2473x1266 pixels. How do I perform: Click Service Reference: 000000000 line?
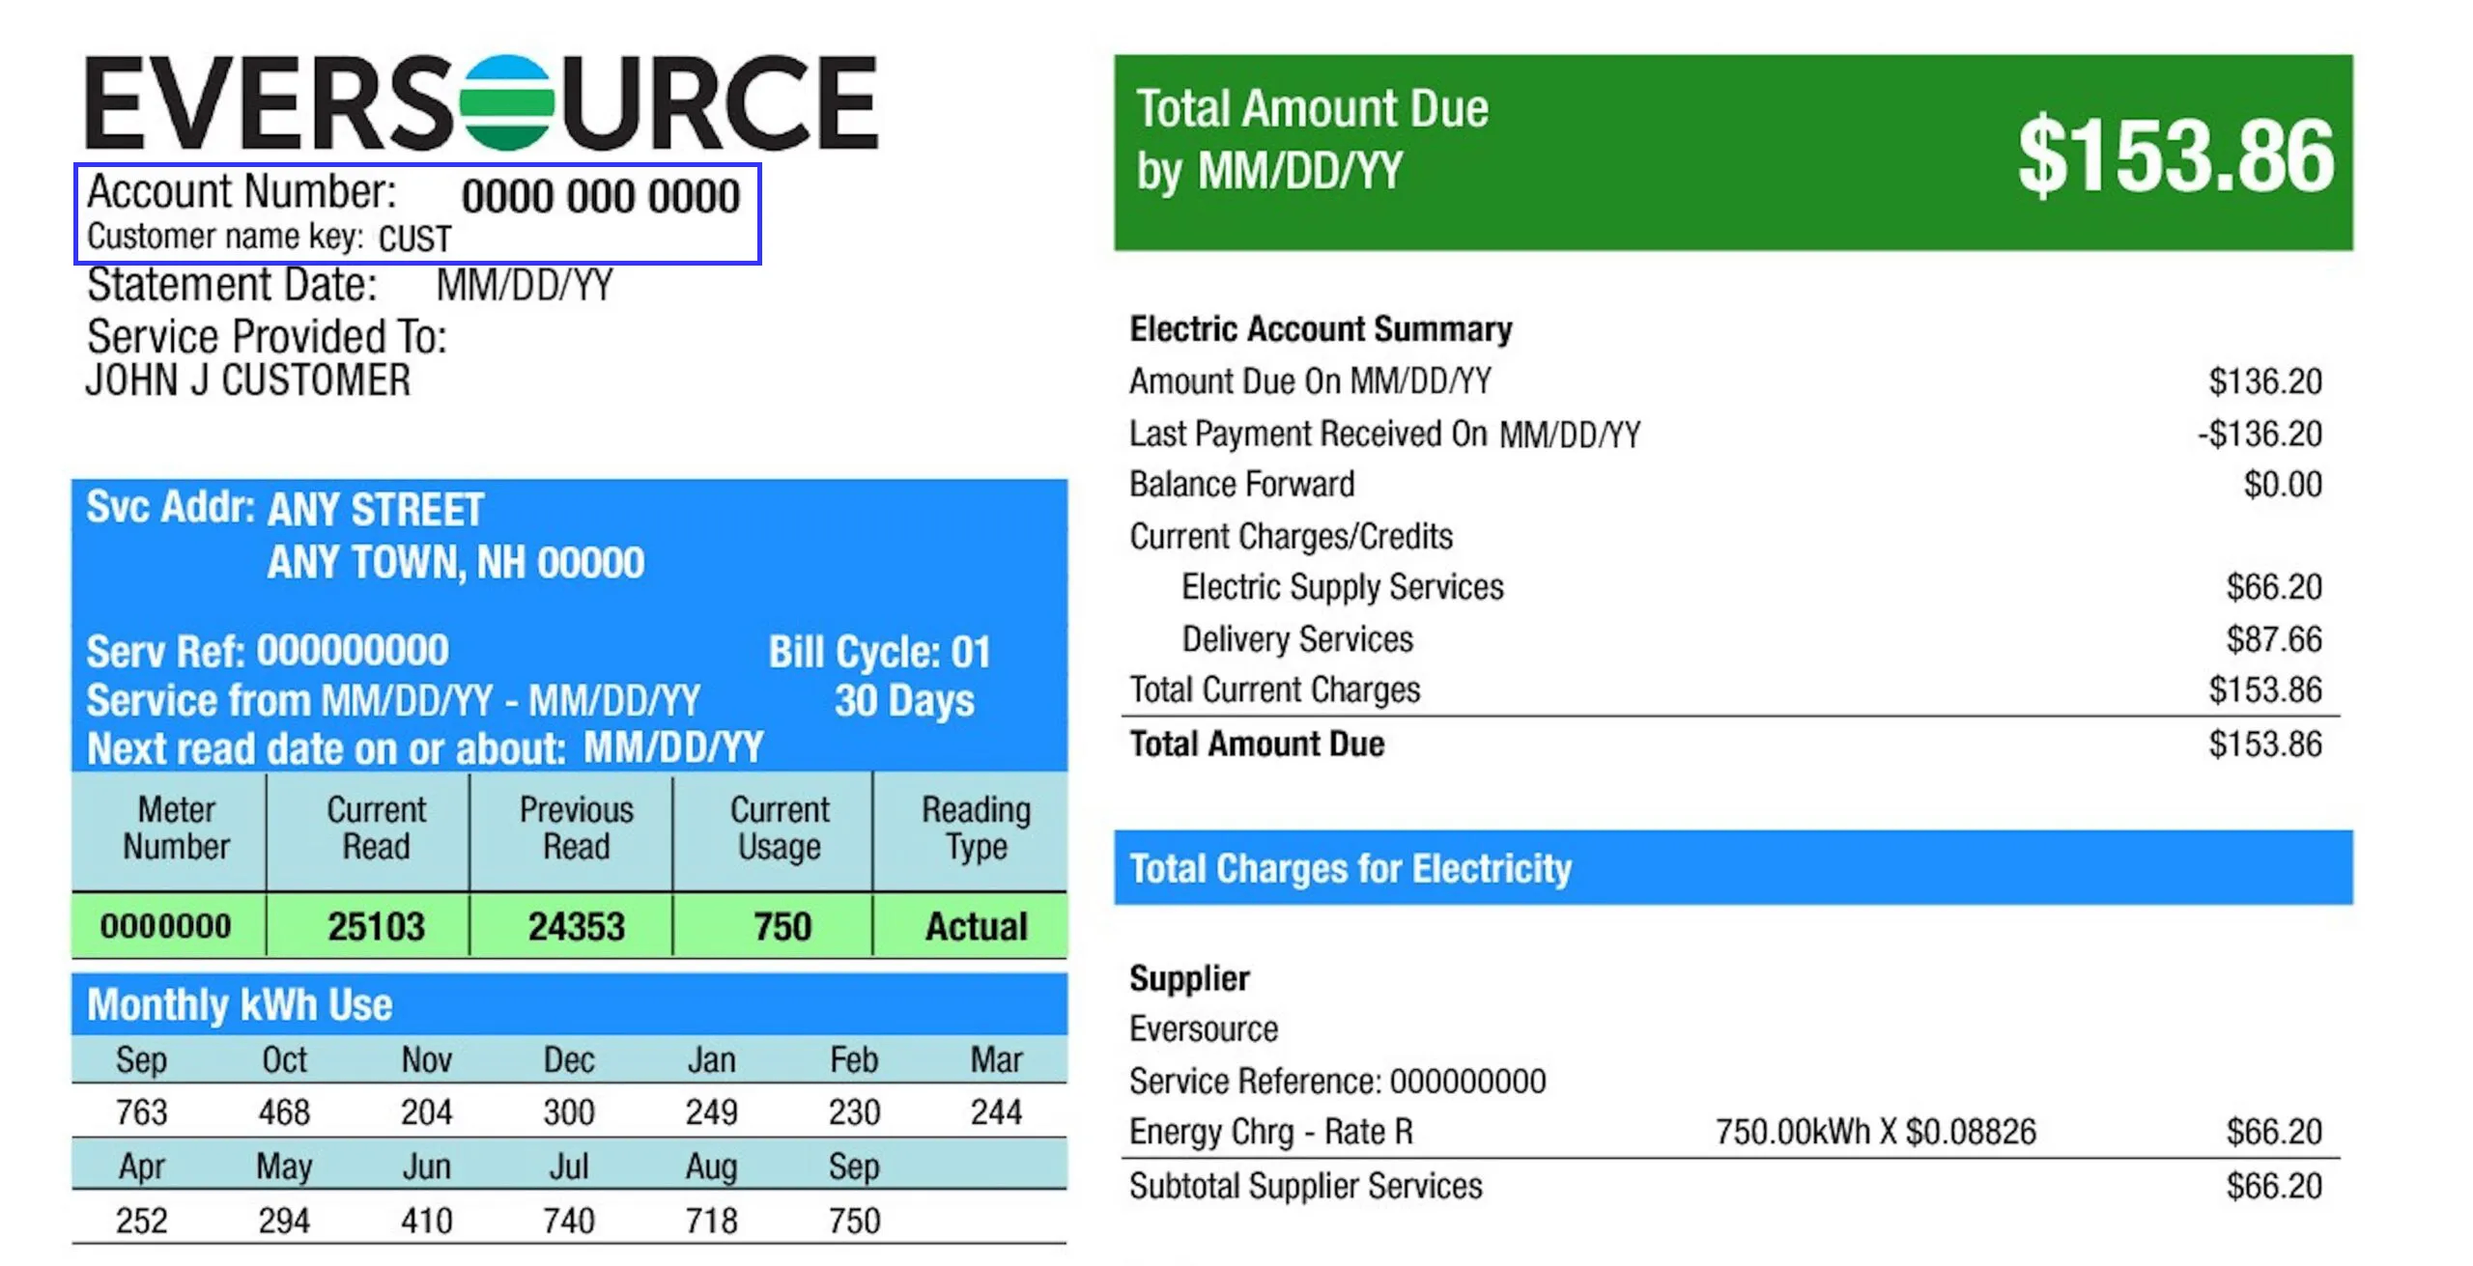(1338, 1082)
